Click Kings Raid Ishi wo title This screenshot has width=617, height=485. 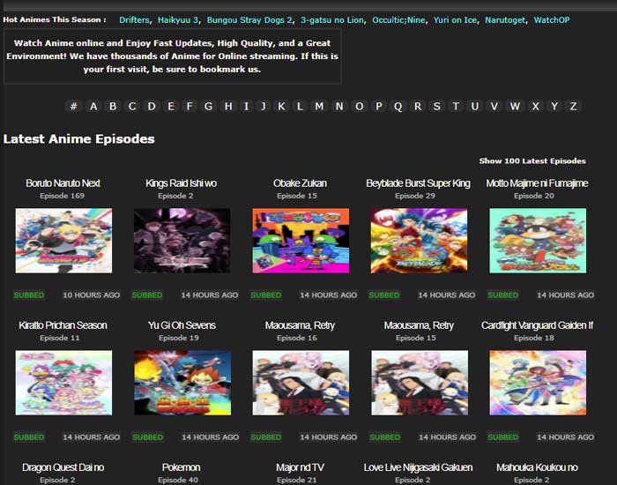(181, 183)
